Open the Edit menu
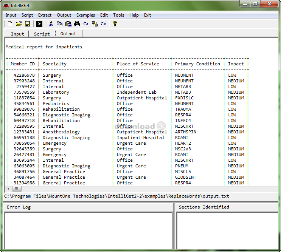Screen dimensions: 281x252 click(104, 15)
